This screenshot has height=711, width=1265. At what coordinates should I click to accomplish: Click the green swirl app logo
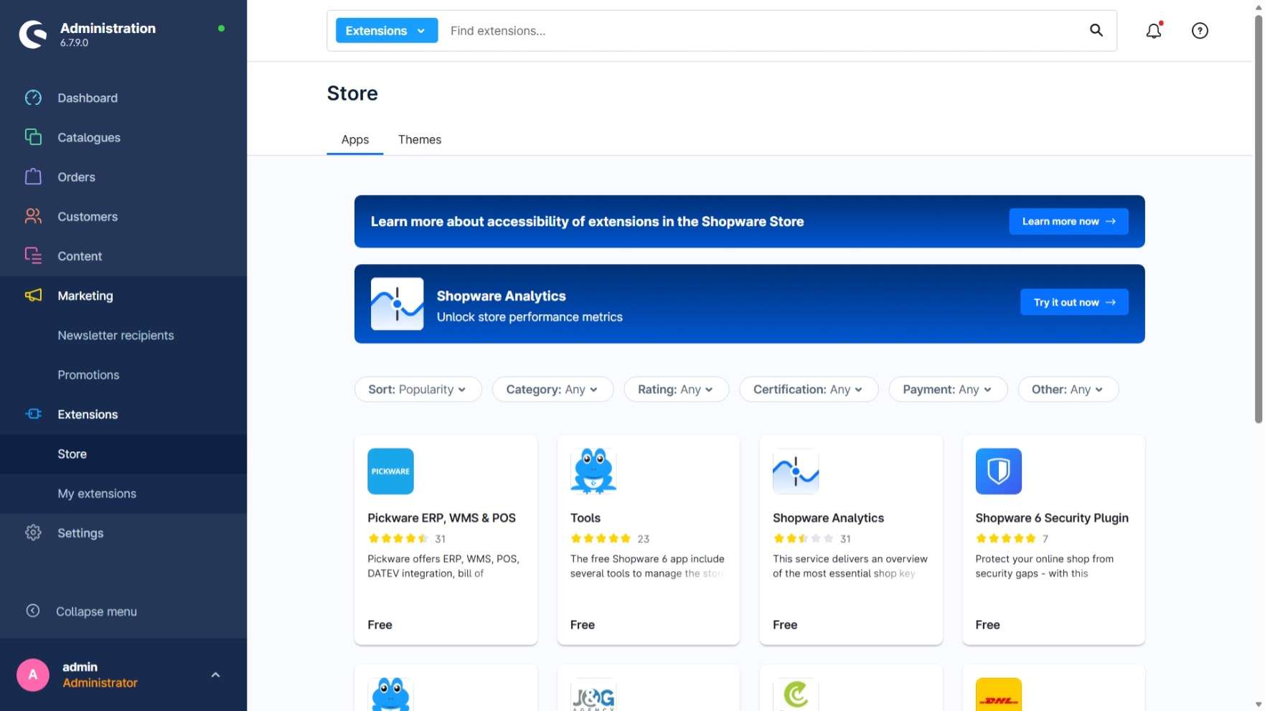tap(796, 694)
